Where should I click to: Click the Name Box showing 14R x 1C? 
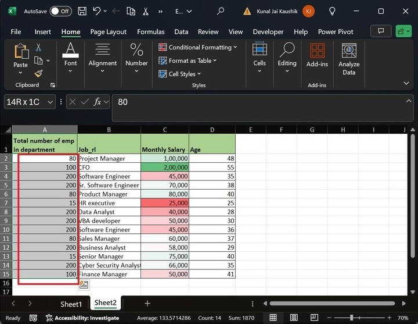point(24,102)
